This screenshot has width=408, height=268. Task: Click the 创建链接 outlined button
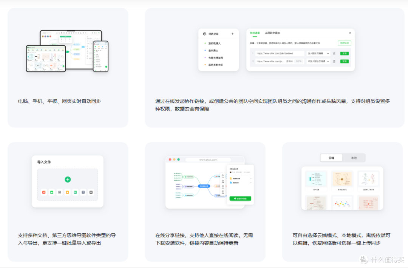coord(345,43)
